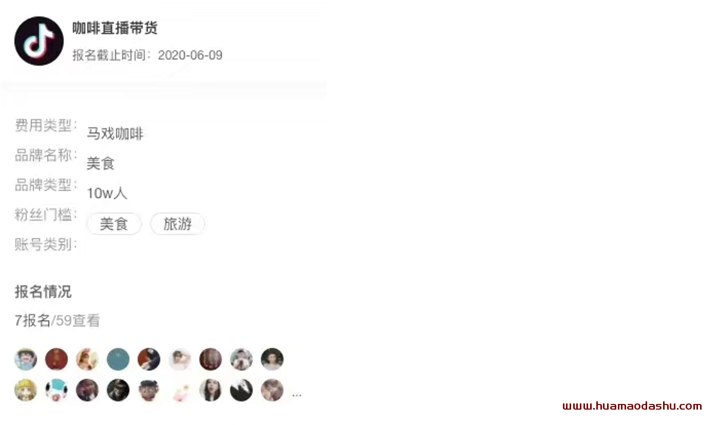Expand the avatar list via the ellipsis

click(297, 395)
